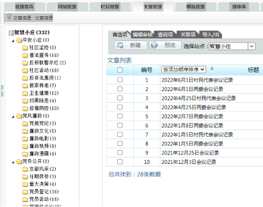
Task: Open article 2021年12月25日会议记录
Action: 190,153
